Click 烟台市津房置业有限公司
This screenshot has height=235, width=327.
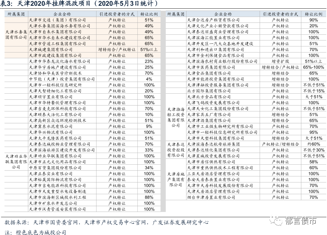click(211, 197)
